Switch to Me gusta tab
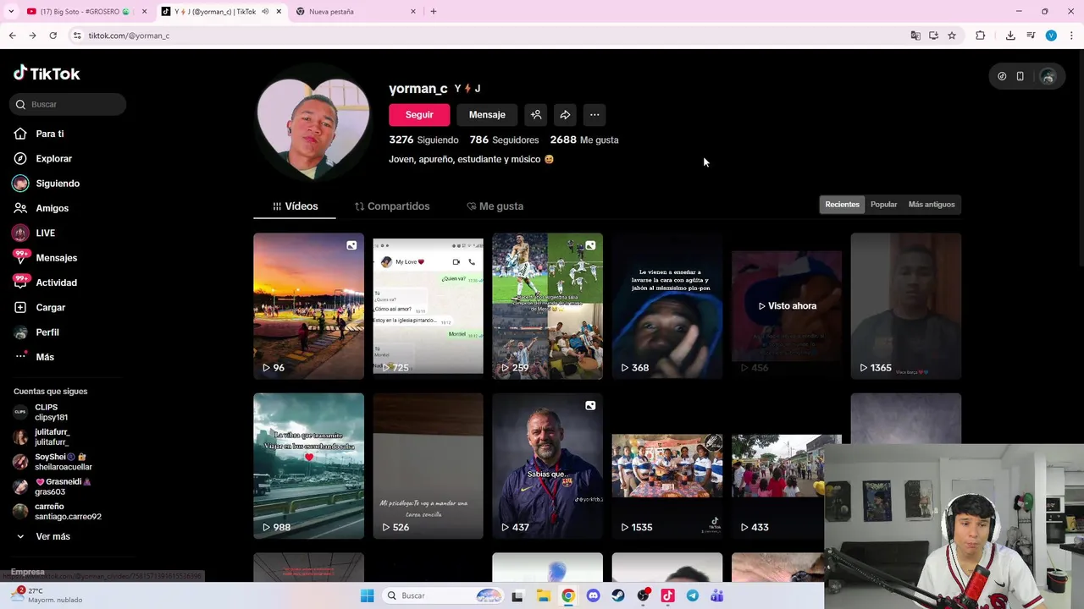1084x609 pixels. pyautogui.click(x=495, y=206)
